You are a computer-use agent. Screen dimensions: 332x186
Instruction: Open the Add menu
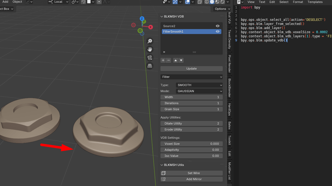click(5, 2)
